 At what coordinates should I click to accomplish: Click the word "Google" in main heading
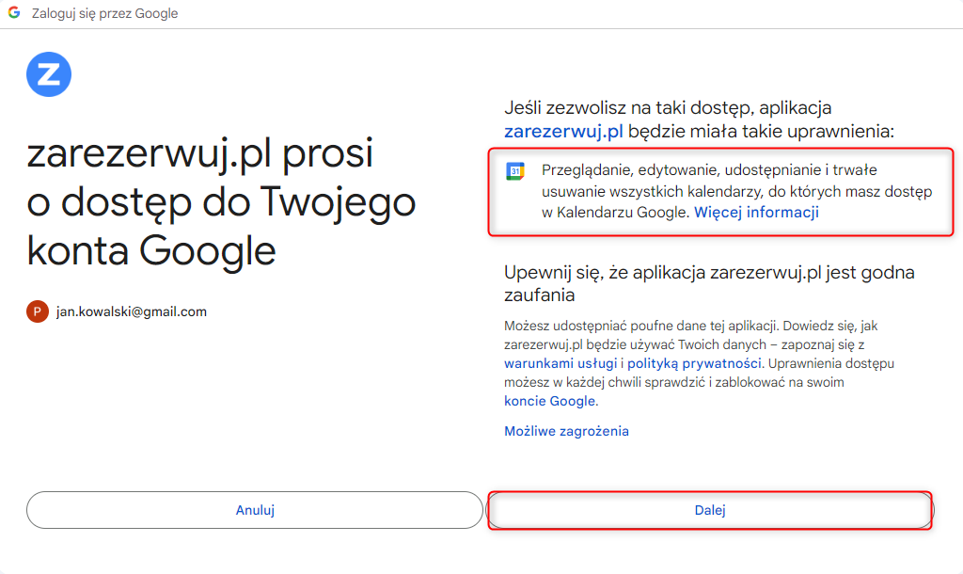208,250
